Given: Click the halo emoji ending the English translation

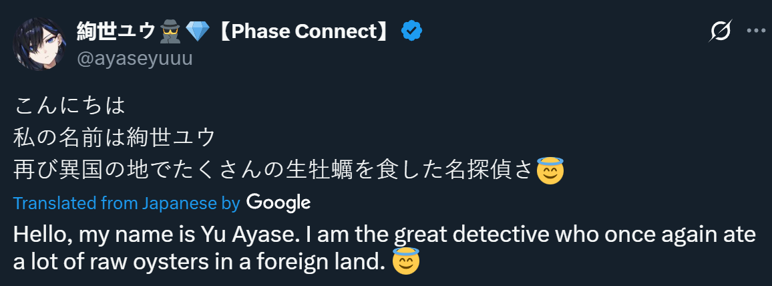Looking at the screenshot, I should (405, 262).
